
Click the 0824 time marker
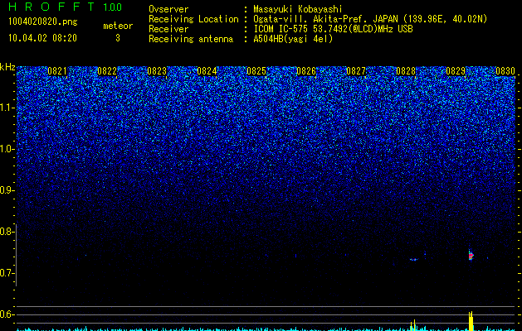[207, 71]
